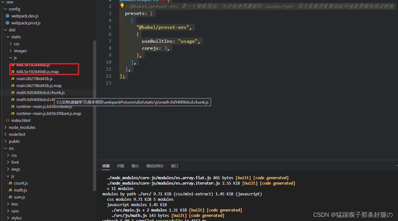This screenshot has width=398, height=221.
Task: Switch to the 问题 panel tab
Action: [x=120, y=166]
